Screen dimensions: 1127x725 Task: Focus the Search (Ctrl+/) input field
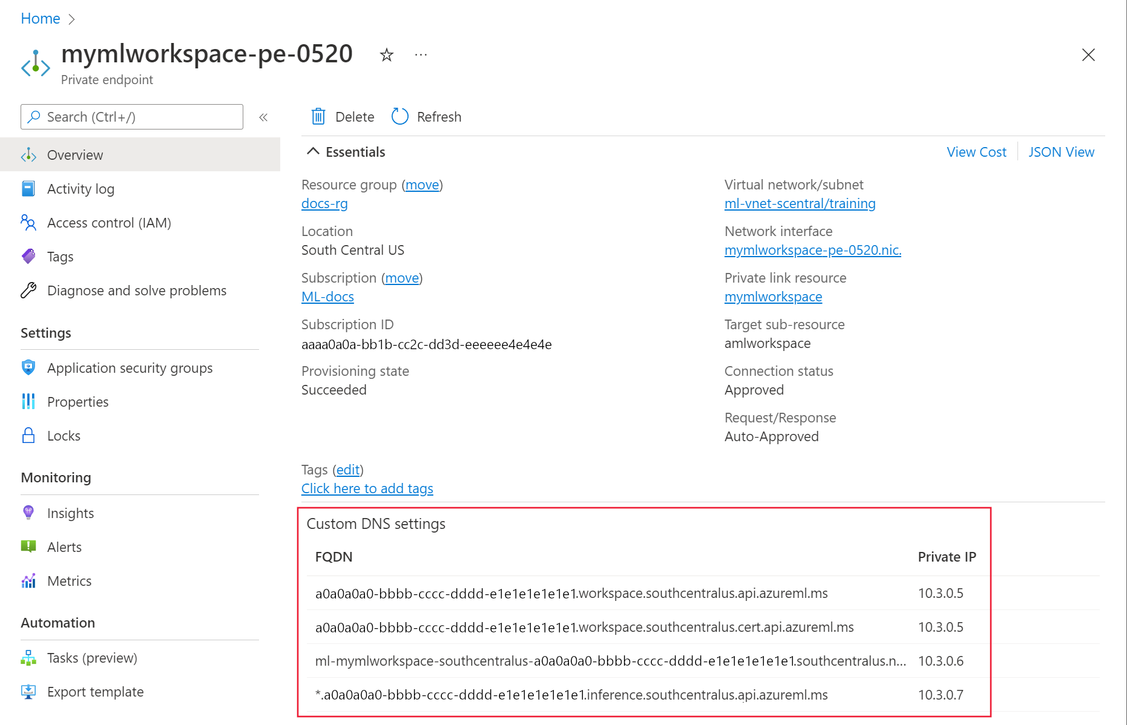tap(139, 117)
